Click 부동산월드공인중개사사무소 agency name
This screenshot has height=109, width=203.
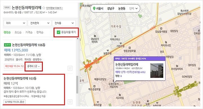16,96
